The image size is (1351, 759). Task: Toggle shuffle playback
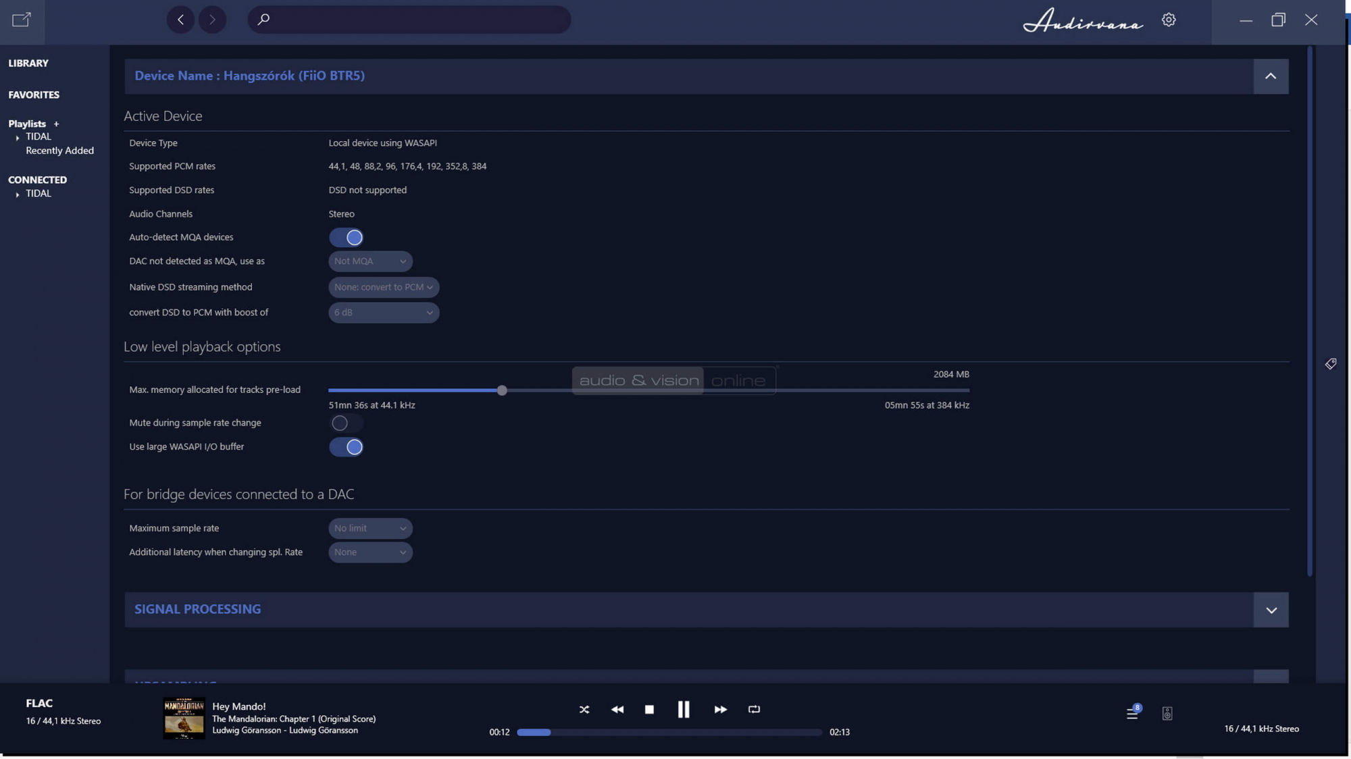[584, 709]
